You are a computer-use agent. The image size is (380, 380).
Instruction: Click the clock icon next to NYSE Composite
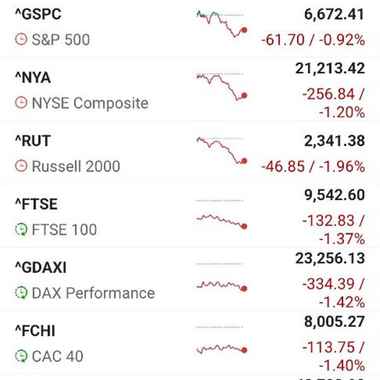[x=21, y=103]
